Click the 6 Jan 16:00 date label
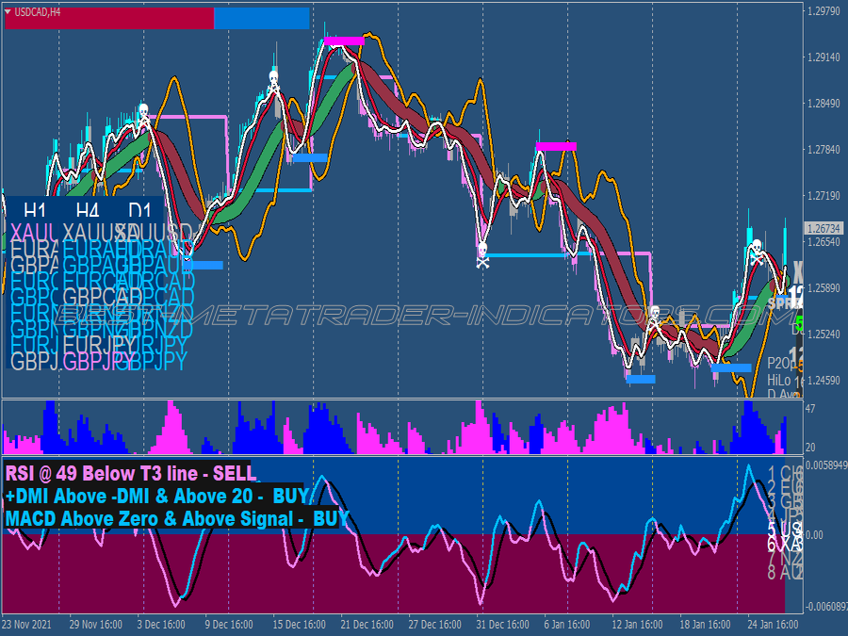Image resolution: width=848 pixels, height=636 pixels. (x=567, y=625)
